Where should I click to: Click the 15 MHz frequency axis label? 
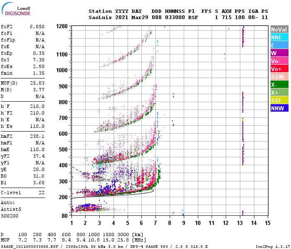268,223
